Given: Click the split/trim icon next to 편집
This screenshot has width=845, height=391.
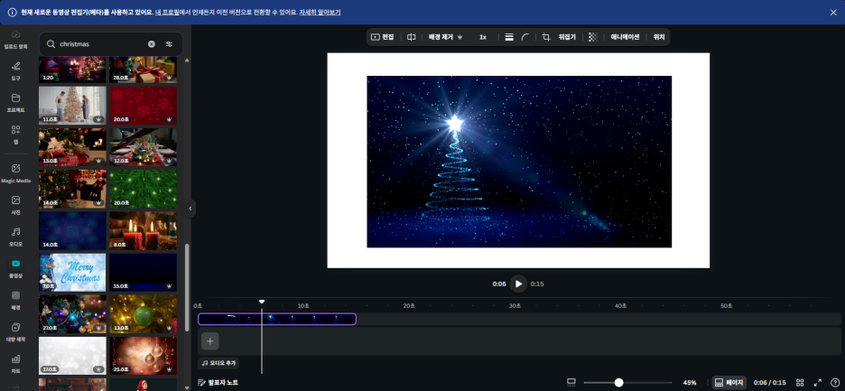Looking at the screenshot, I should (x=411, y=37).
